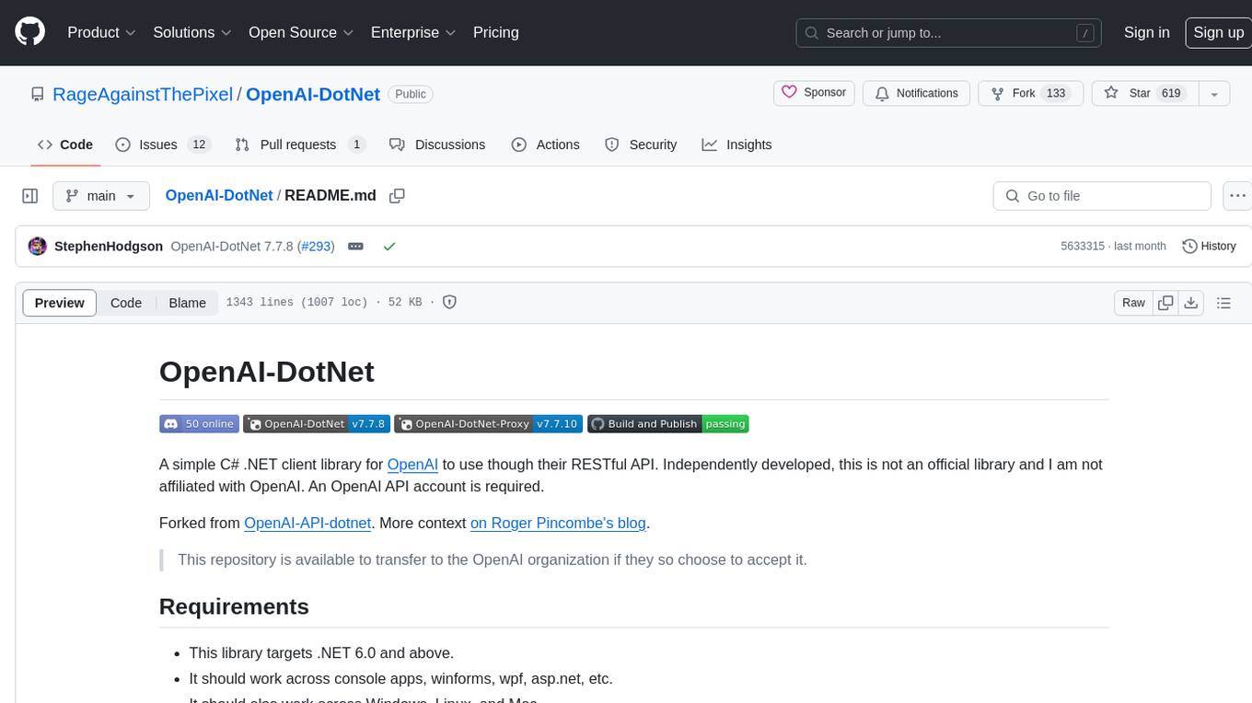Expand the Enterprise menu
1252x703 pixels.
point(413,32)
